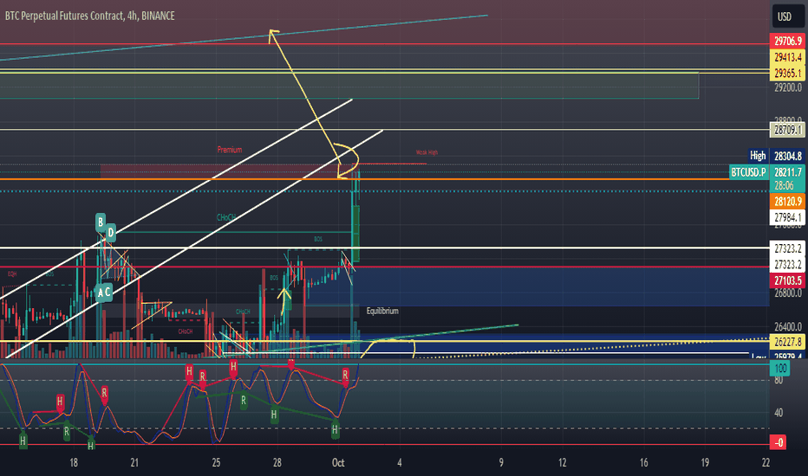Click the 9 date on time axis

pyautogui.click(x=501, y=462)
